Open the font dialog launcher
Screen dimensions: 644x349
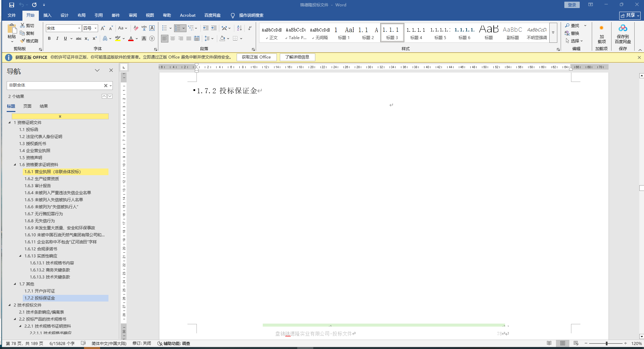(x=156, y=49)
